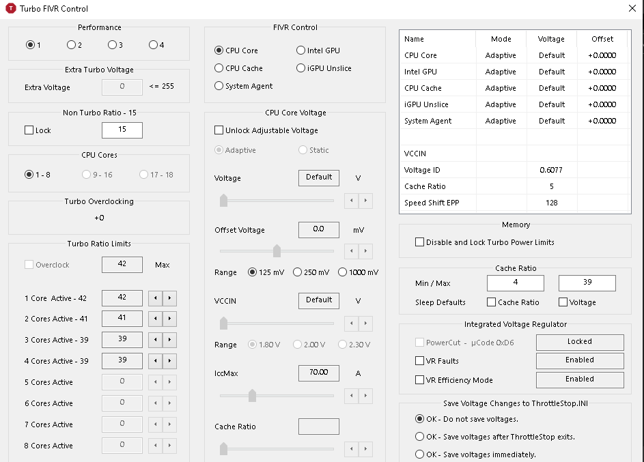The width and height of the screenshot is (644, 462).
Task: Click the Offset Voltage slider thumb
Action: click(277, 250)
